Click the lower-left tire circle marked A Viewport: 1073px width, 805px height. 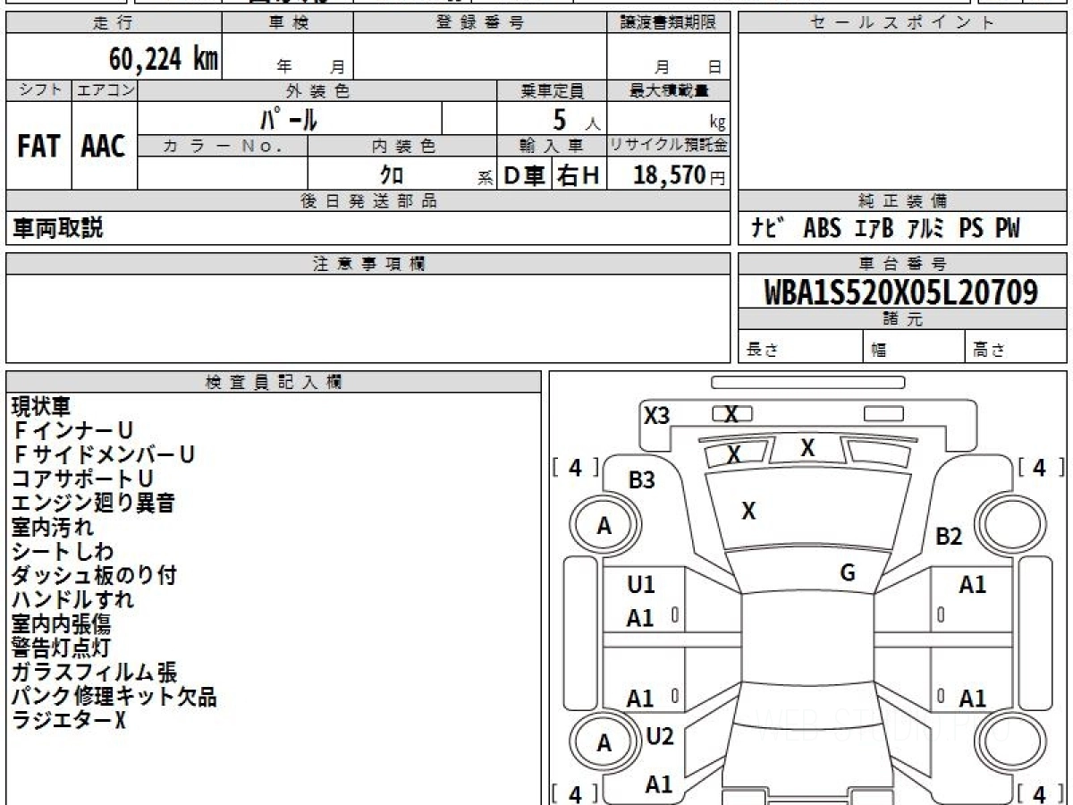pyautogui.click(x=604, y=742)
